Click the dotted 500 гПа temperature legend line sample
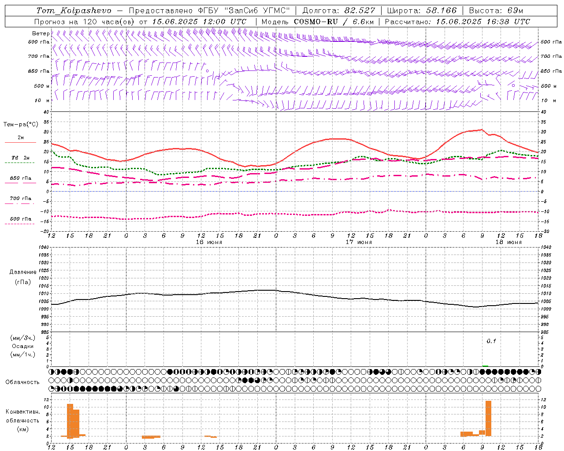Screen dimensions: 564x451 (19, 224)
